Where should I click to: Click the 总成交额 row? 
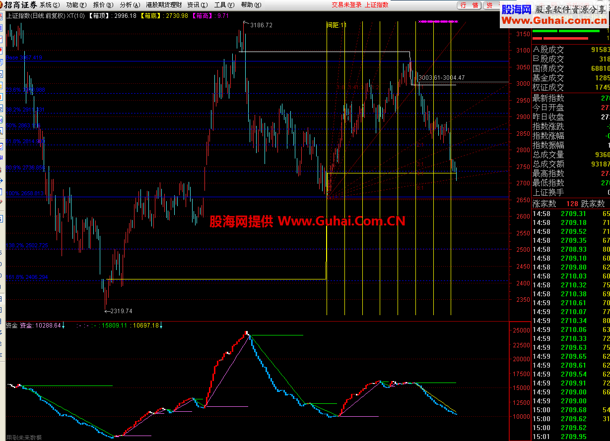pyautogui.click(x=571, y=164)
